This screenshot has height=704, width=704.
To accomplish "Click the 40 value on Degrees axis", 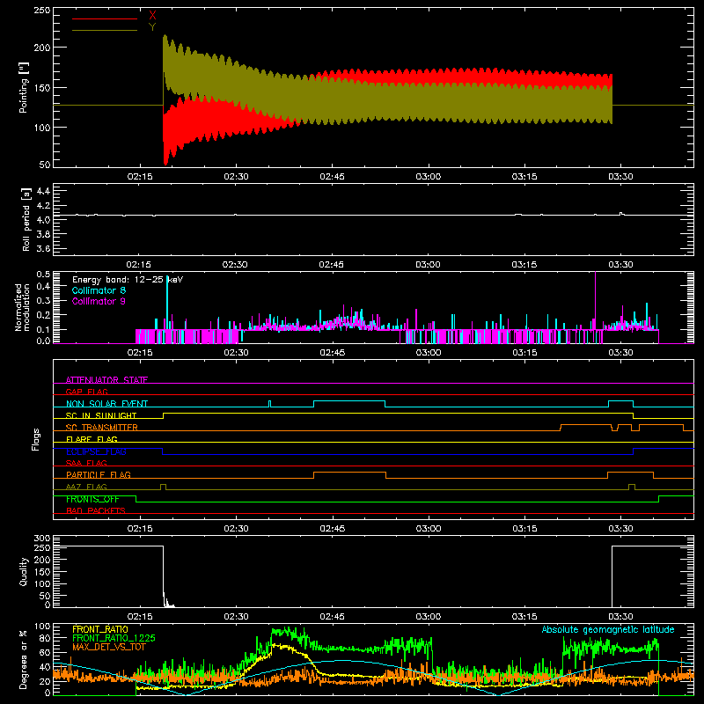I will [x=45, y=667].
